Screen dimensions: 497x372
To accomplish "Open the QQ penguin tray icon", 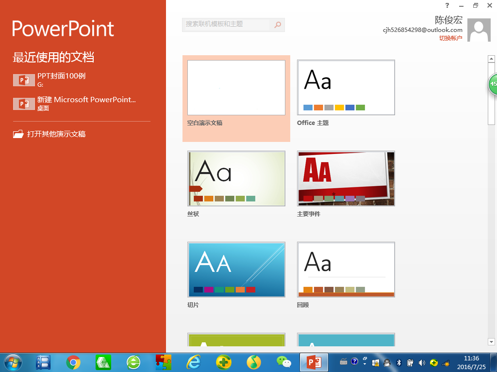I will pos(387,363).
